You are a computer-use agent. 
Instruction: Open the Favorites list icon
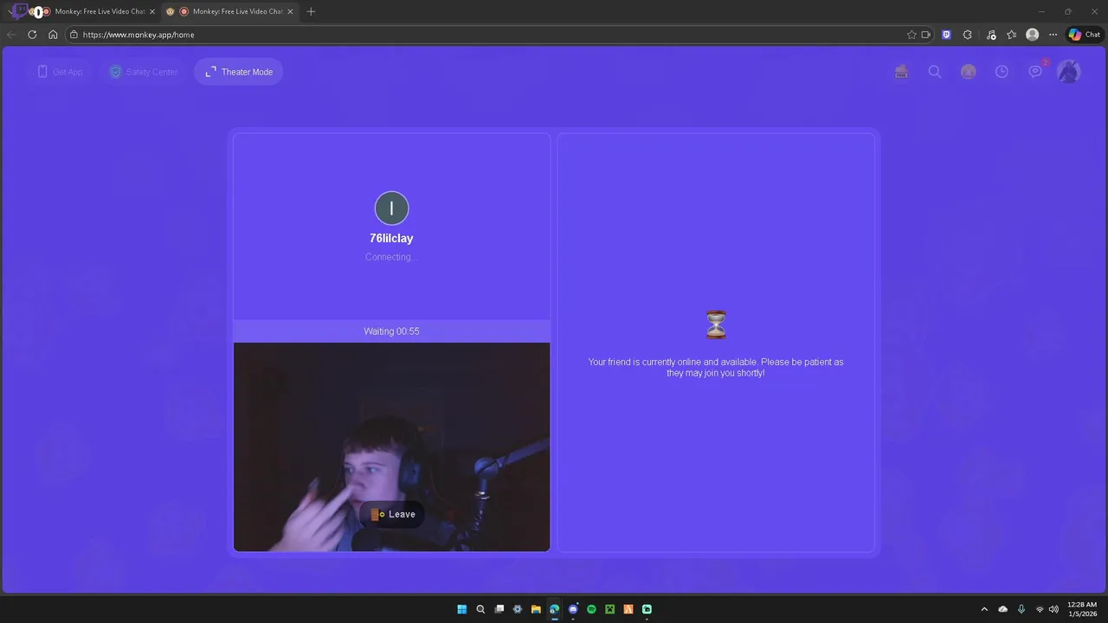click(x=1011, y=35)
